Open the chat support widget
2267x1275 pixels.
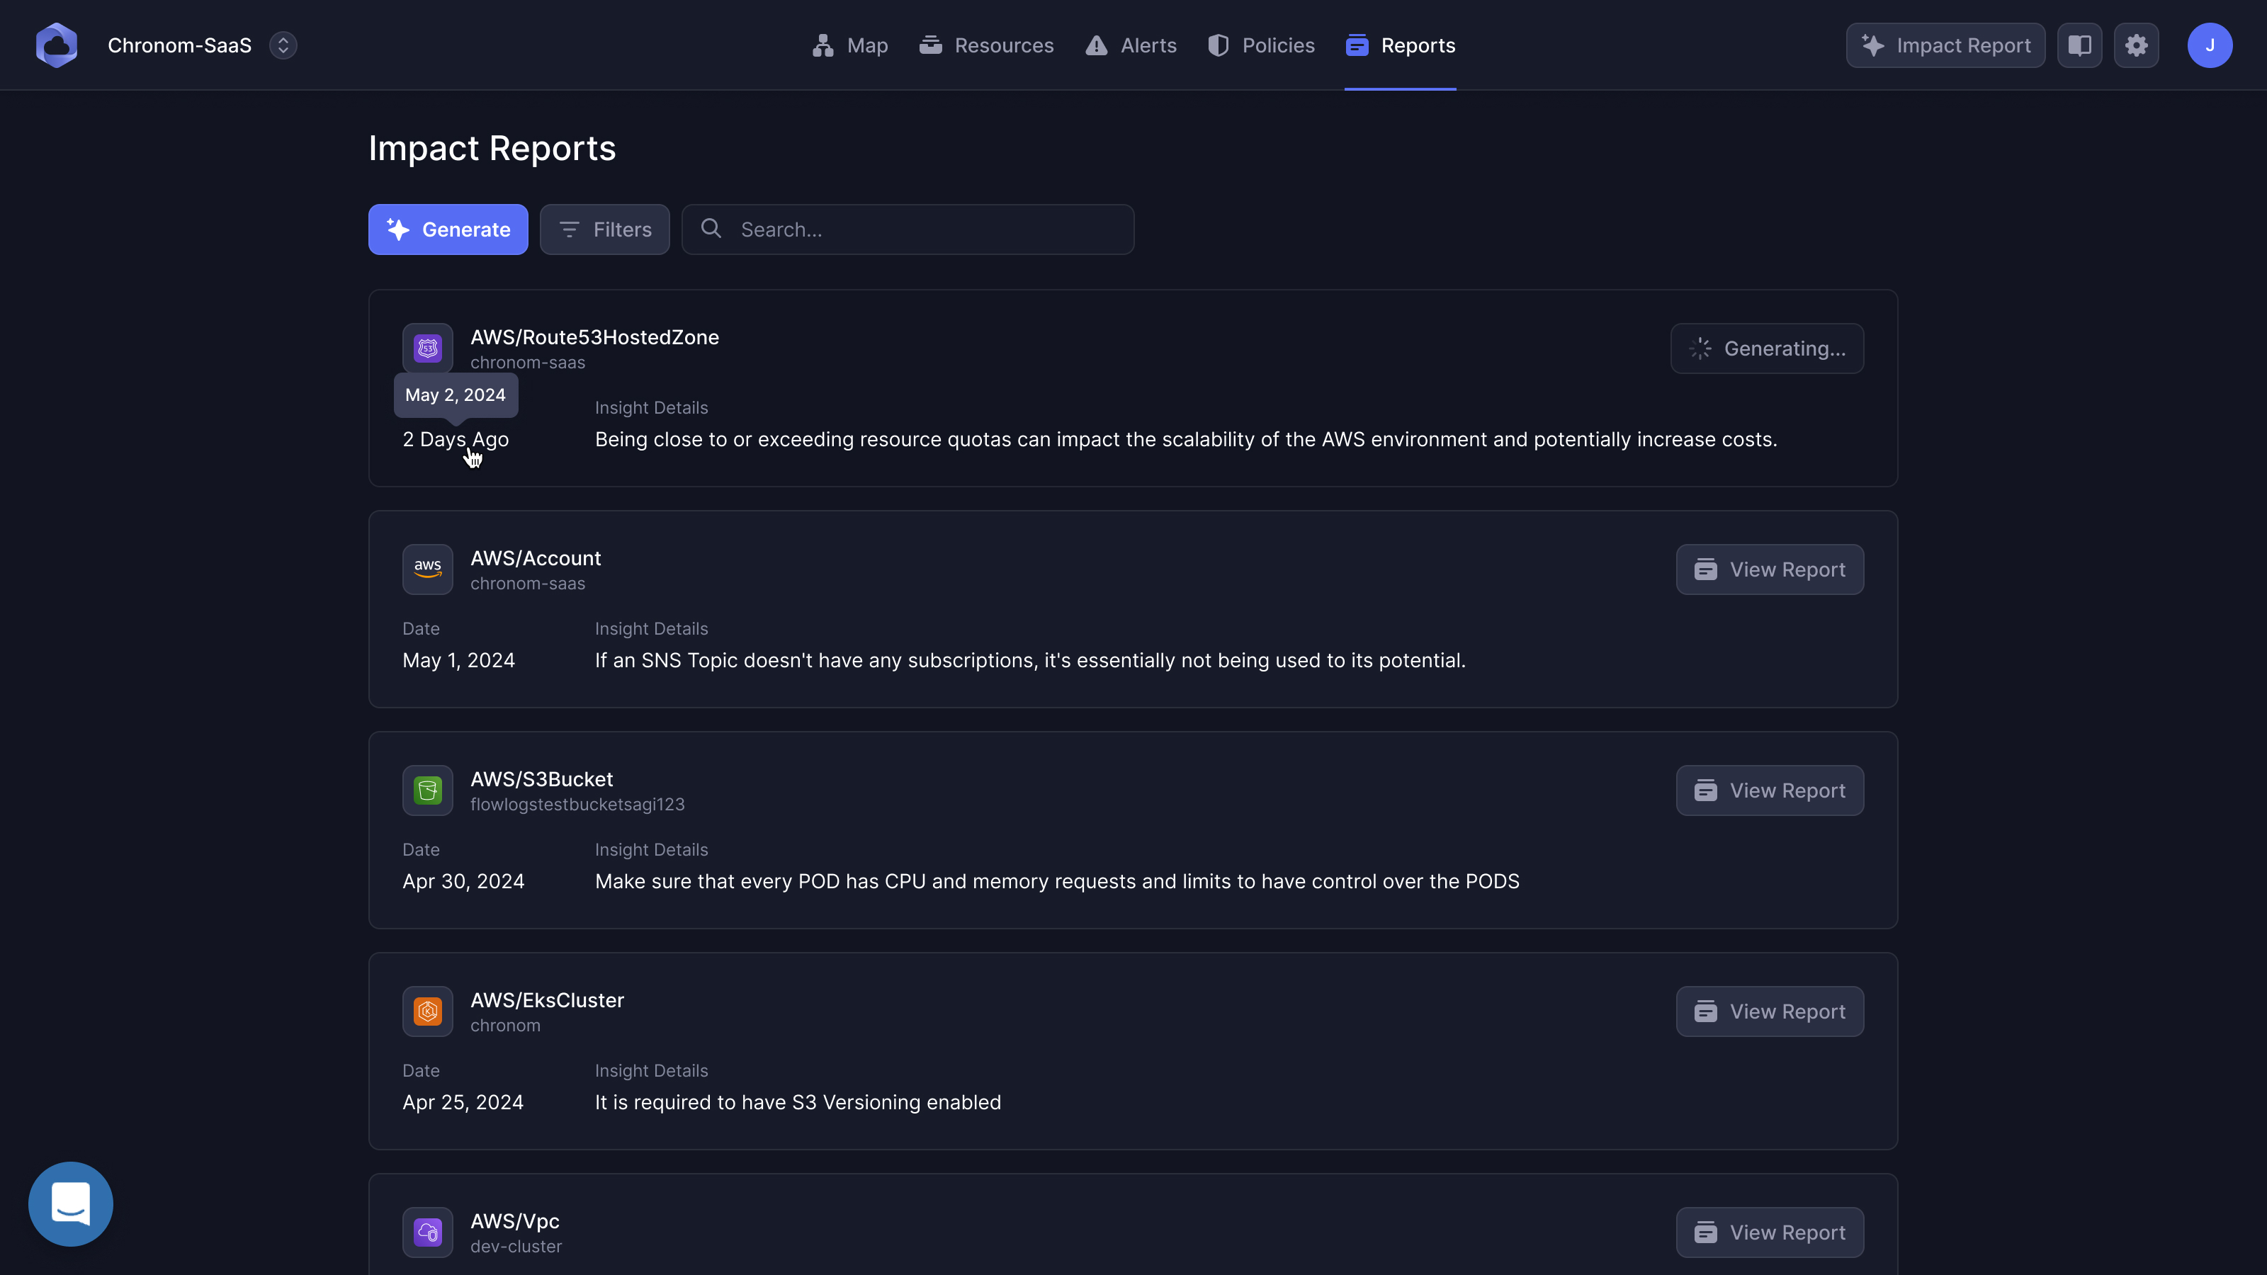(70, 1203)
